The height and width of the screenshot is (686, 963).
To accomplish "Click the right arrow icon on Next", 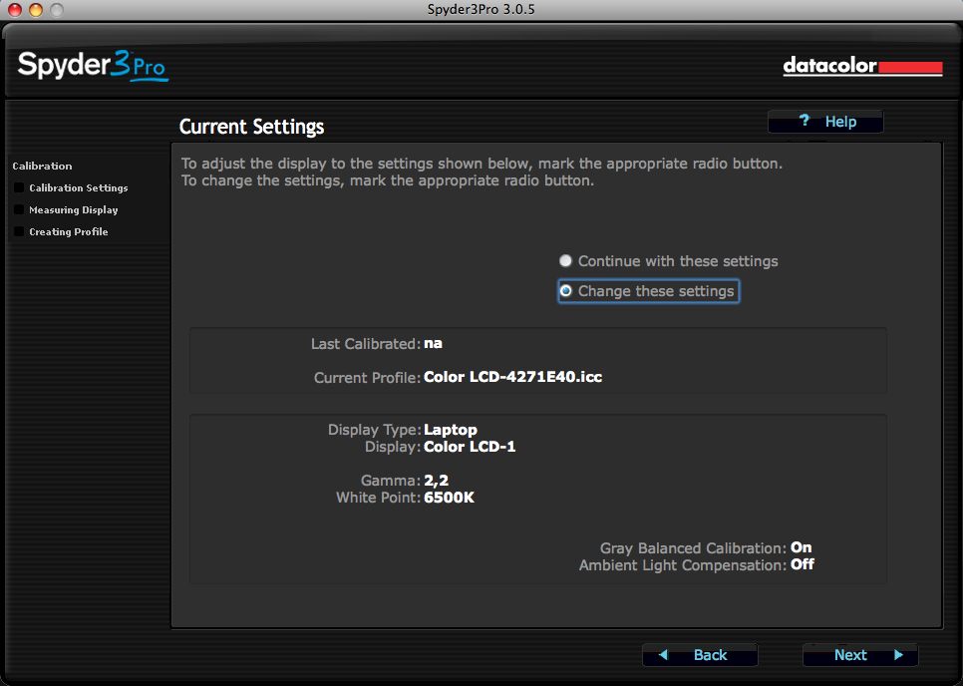I will (898, 655).
